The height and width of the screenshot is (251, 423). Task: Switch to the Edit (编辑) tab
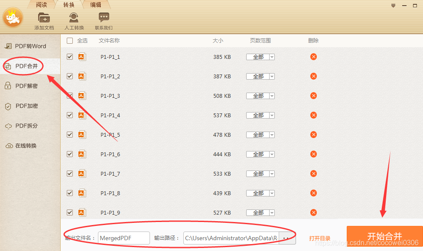[x=96, y=5]
